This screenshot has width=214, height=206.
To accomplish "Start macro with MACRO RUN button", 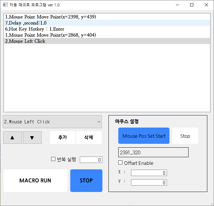I will coord(35,180).
